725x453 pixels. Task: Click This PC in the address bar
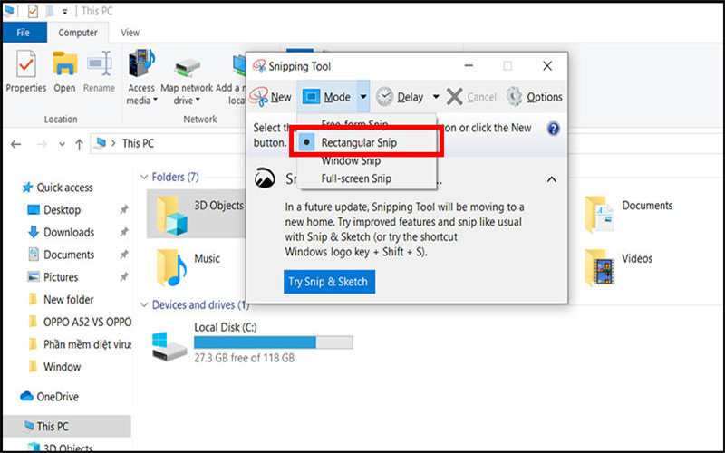(138, 143)
